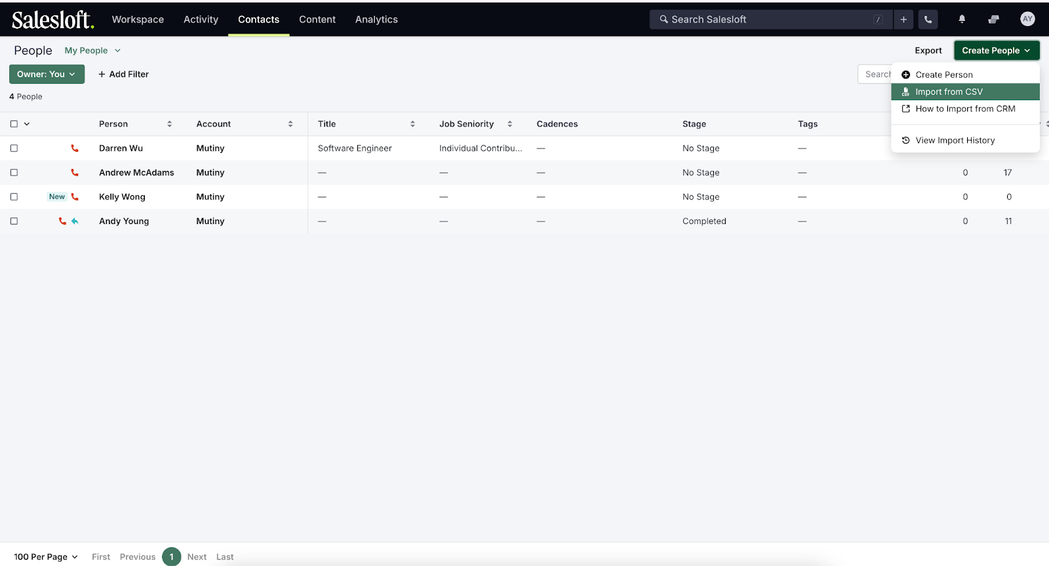The height and width of the screenshot is (566, 1049).
Task: Click the Import from CSV file icon
Action: 905,92
